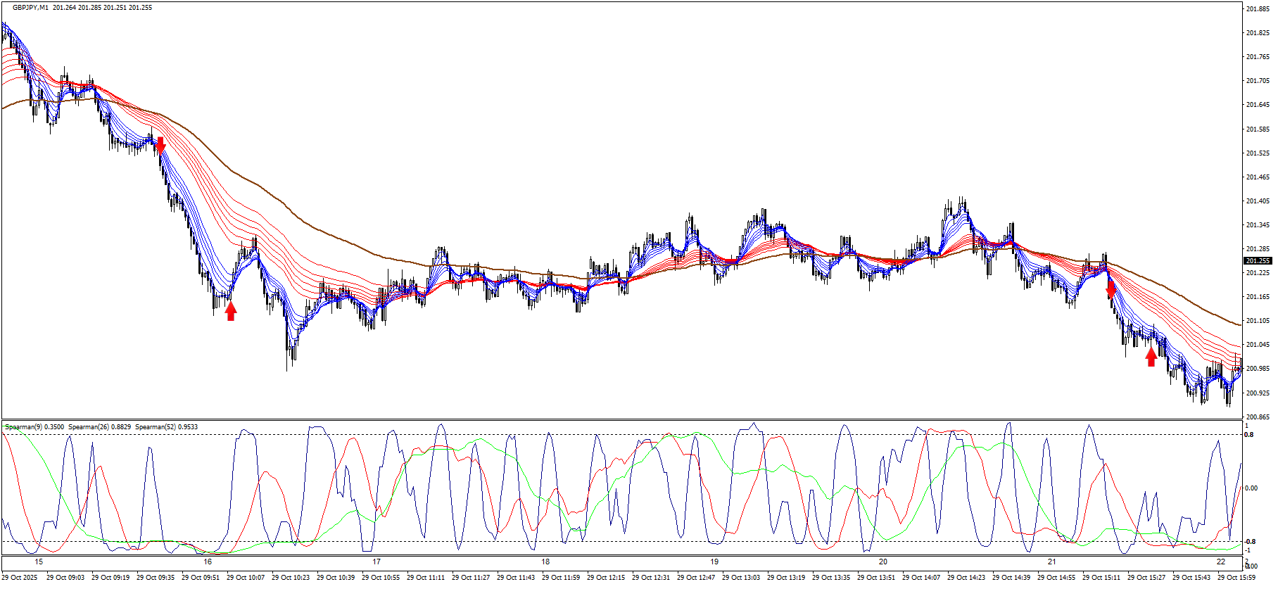Image resolution: width=1278 pixels, height=596 pixels.
Task: Select the -0.8 indicator level label
Action: [1250, 542]
